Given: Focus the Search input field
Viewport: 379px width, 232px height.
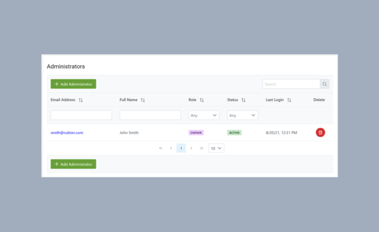Looking at the screenshot, I should point(291,84).
